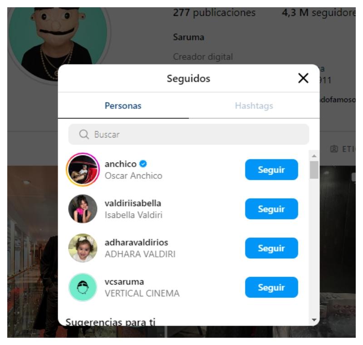The width and height of the screenshot is (363, 345).
Task: Close the Seguidos dialog with the X
Action: point(303,78)
